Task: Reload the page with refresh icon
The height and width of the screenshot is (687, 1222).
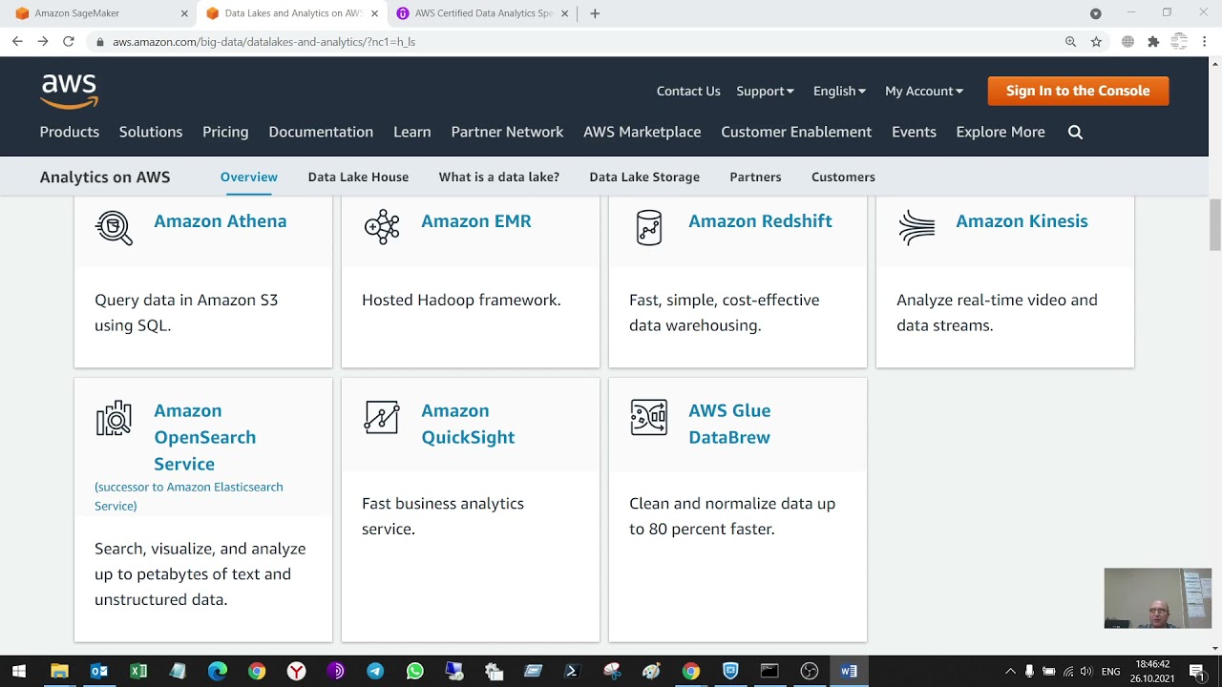Action: pyautogui.click(x=69, y=42)
